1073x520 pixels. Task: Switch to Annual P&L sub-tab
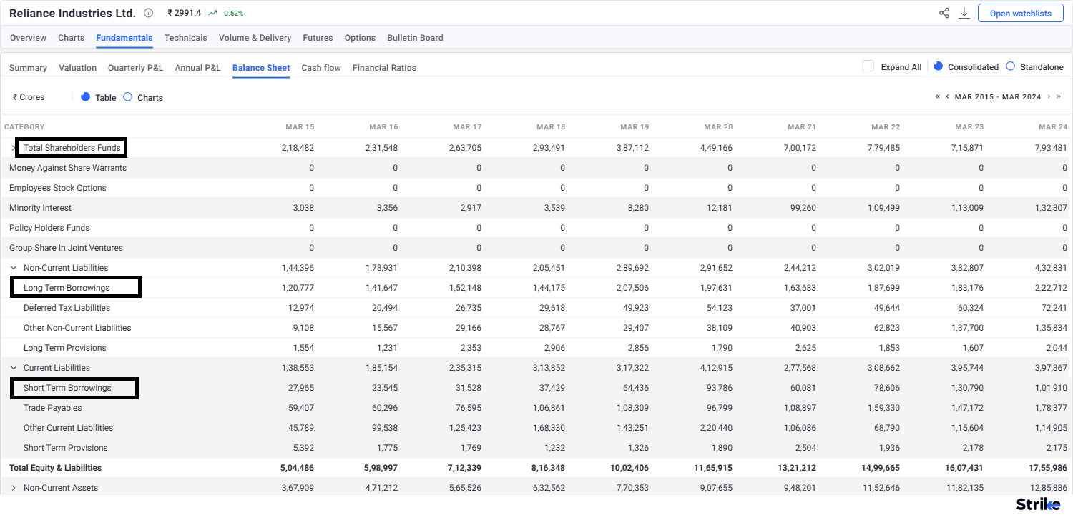tap(197, 68)
